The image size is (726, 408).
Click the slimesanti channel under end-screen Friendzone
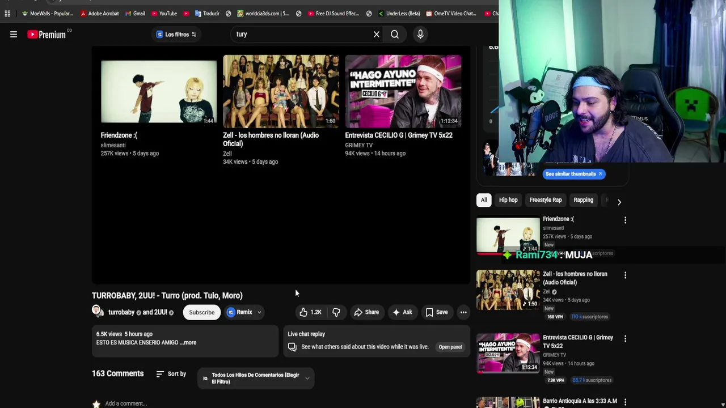113,145
